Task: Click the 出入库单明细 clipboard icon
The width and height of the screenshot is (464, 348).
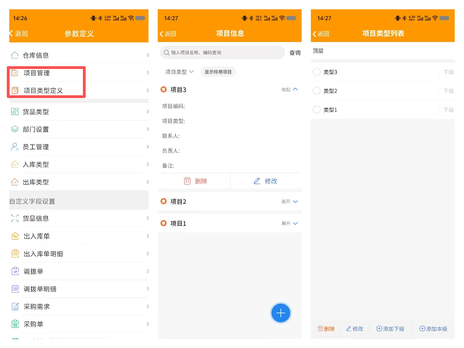Action: click(15, 254)
